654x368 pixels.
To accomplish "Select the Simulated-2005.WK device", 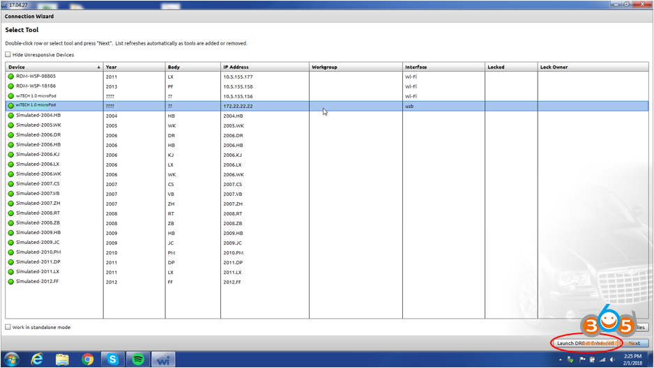I will point(327,125).
